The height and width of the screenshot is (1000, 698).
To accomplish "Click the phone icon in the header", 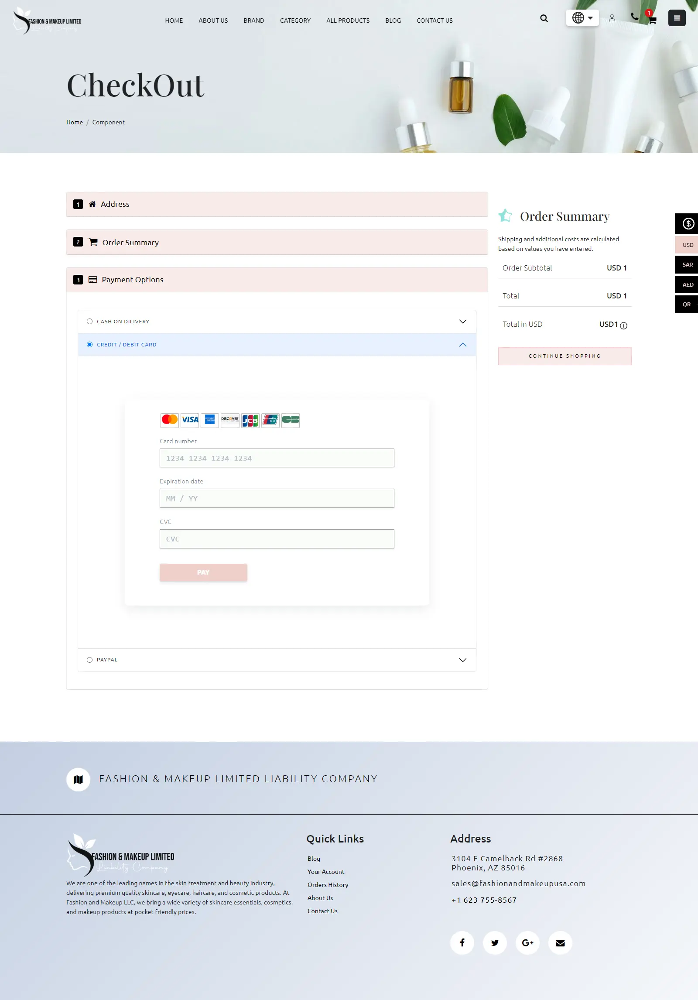I will [x=633, y=17].
